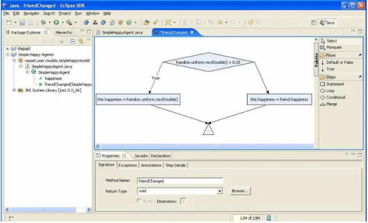Select the this.happiness = friend.happiness statement box

click(279, 100)
